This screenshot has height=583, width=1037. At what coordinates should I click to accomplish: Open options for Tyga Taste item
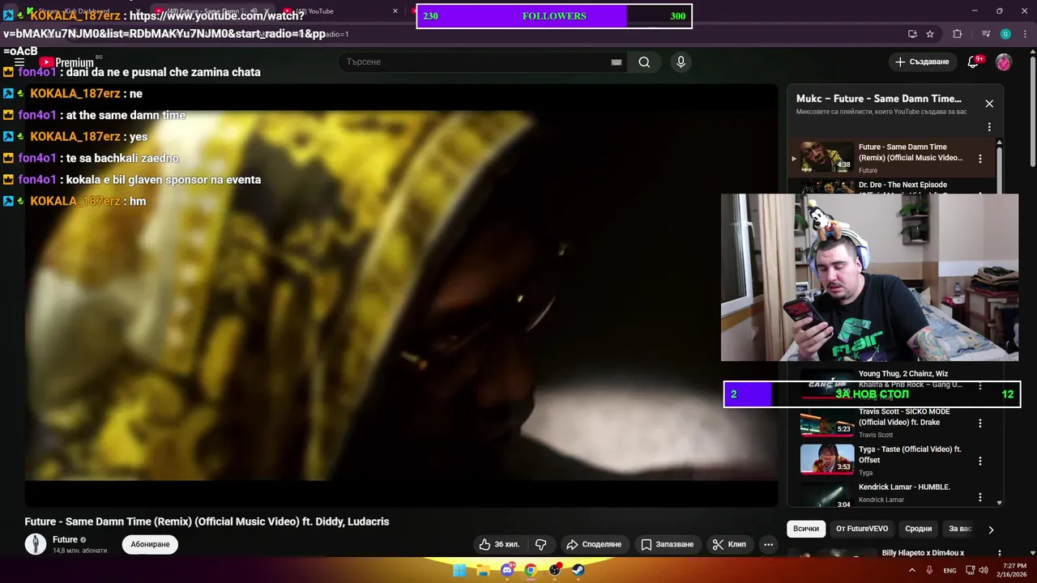coord(980,461)
